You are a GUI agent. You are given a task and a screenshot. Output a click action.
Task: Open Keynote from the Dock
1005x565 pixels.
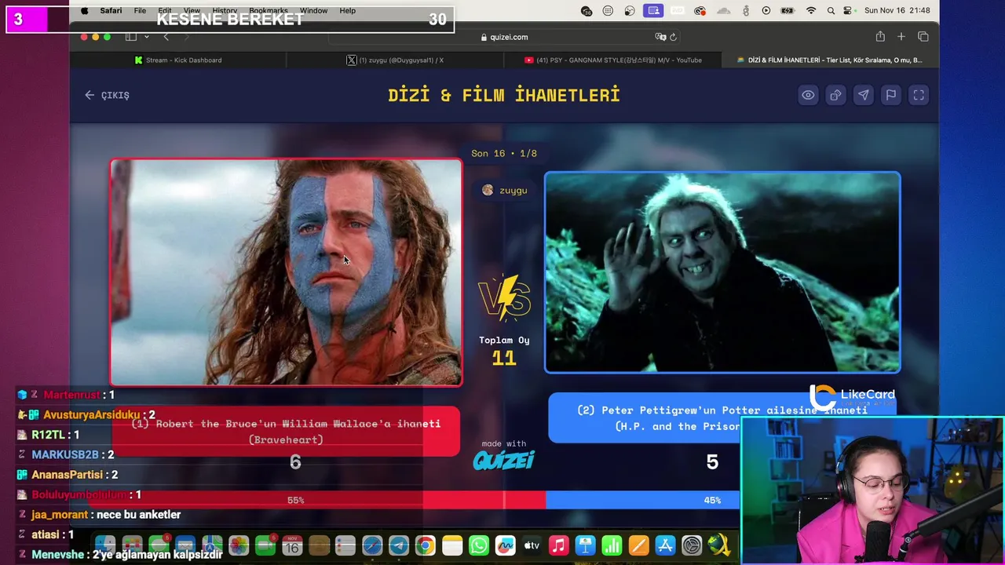[586, 545]
